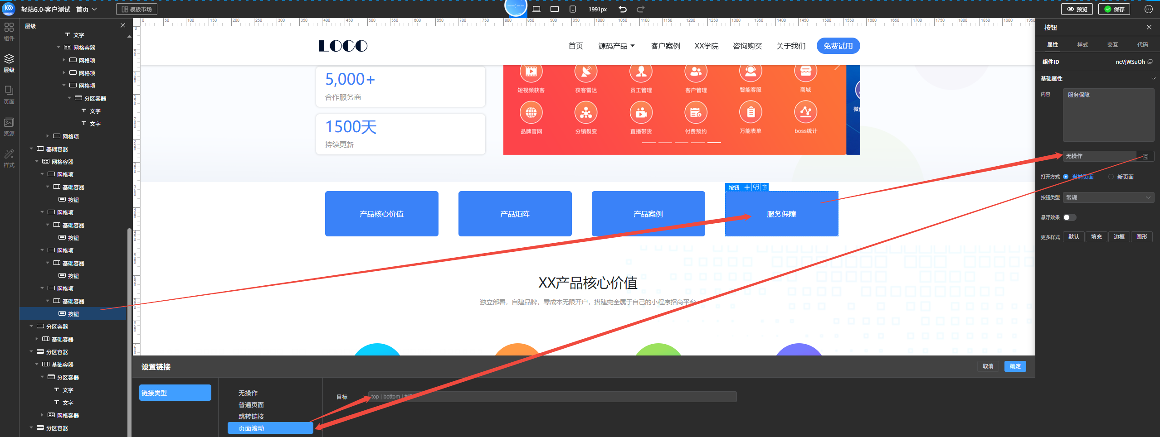
Task: Choose 页面滚动 link type option
Action: 270,428
